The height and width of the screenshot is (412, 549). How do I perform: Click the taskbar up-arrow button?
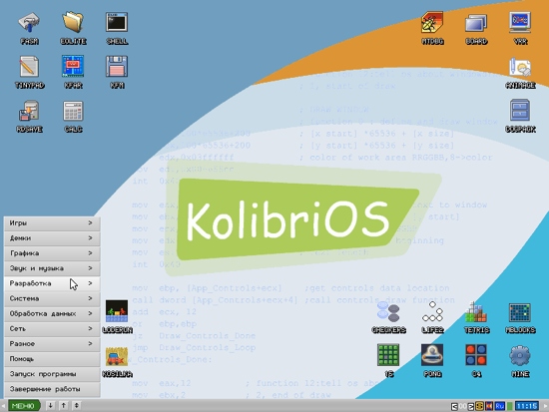pyautogui.click(x=63, y=406)
